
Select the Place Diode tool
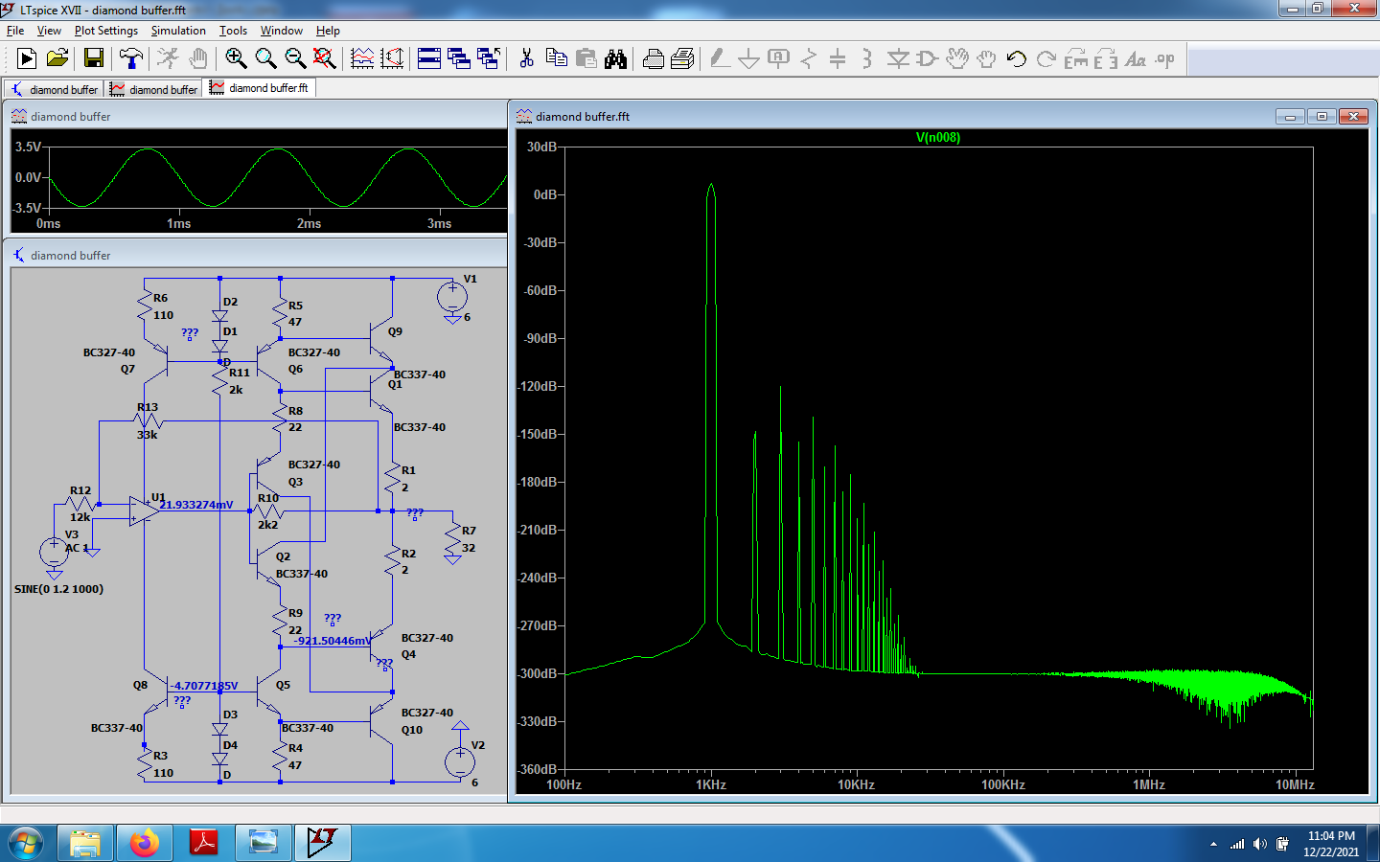point(898,59)
